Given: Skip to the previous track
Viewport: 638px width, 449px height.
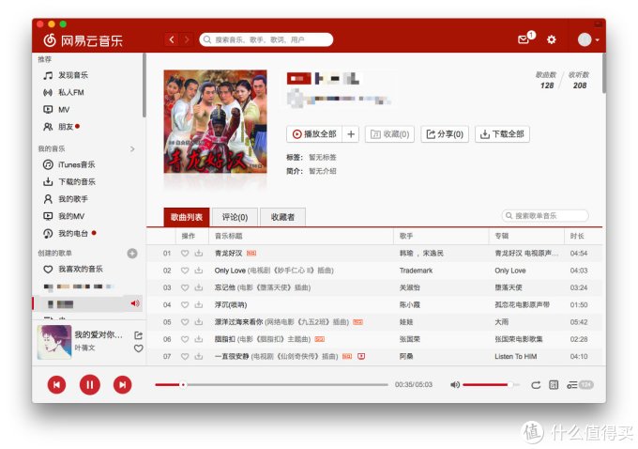Looking at the screenshot, I should click(56, 384).
